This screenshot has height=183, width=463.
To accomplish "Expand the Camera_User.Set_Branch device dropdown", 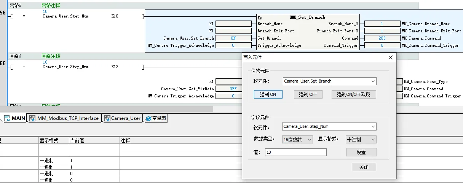I will coord(373,81).
